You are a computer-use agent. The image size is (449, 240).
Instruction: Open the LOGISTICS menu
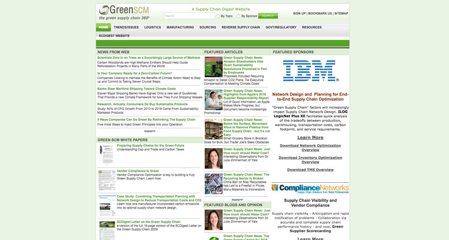(x=153, y=27)
